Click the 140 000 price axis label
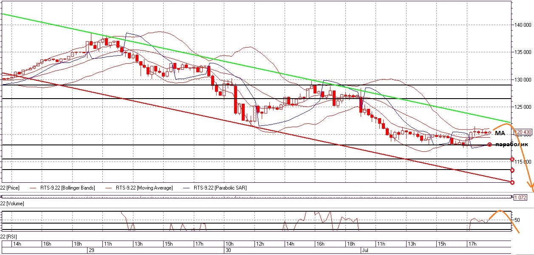Screen dimensions: 534x255 click(523, 25)
